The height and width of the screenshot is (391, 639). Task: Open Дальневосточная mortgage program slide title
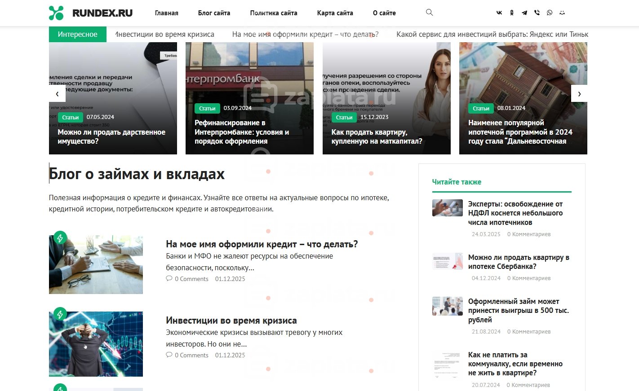[520, 132]
